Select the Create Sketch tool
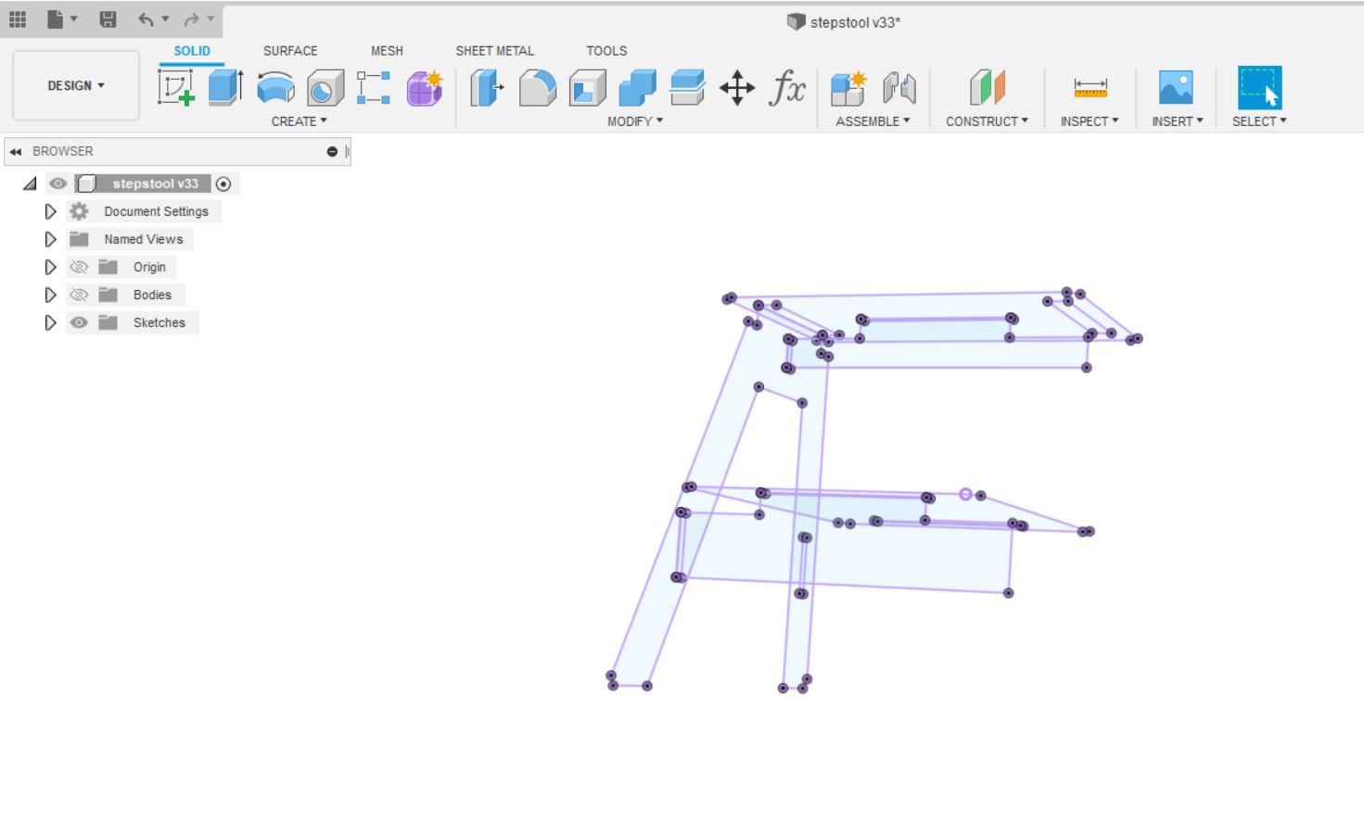Image resolution: width=1364 pixels, height=820 pixels. point(176,88)
